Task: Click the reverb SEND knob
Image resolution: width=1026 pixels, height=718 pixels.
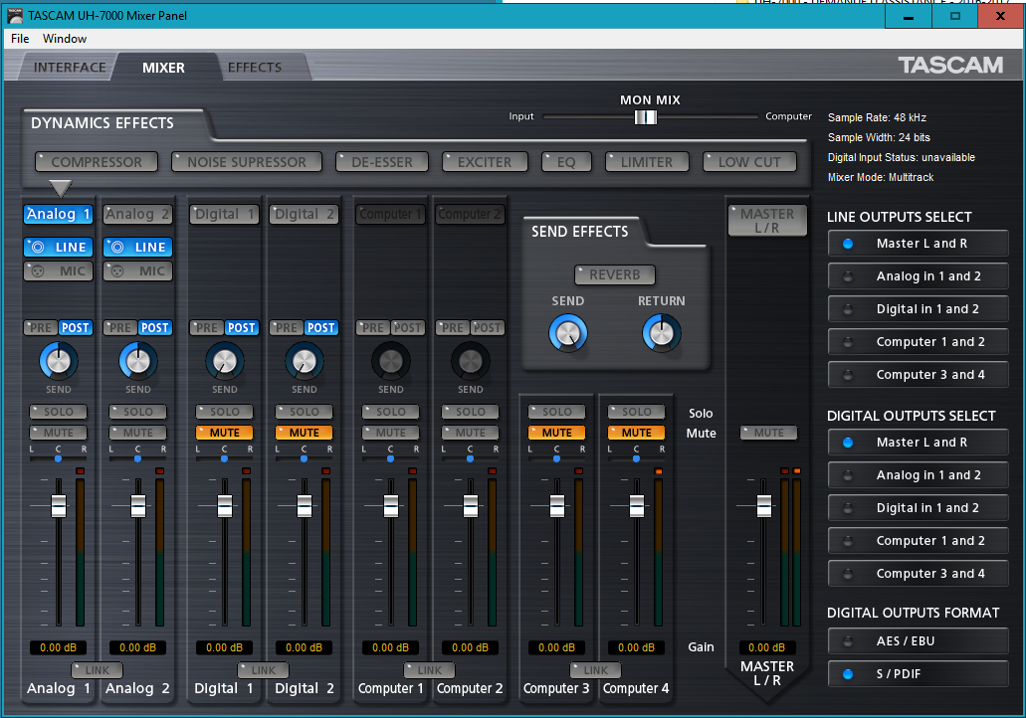Action: 567,333
